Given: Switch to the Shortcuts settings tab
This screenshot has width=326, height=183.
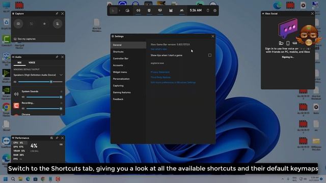Looking at the screenshot, I should 128,52.
